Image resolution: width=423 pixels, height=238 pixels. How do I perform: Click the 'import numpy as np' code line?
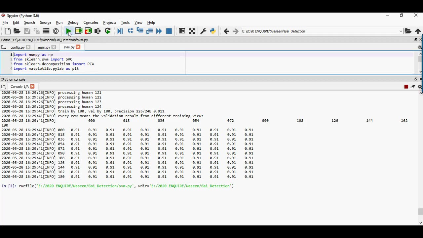point(33,55)
